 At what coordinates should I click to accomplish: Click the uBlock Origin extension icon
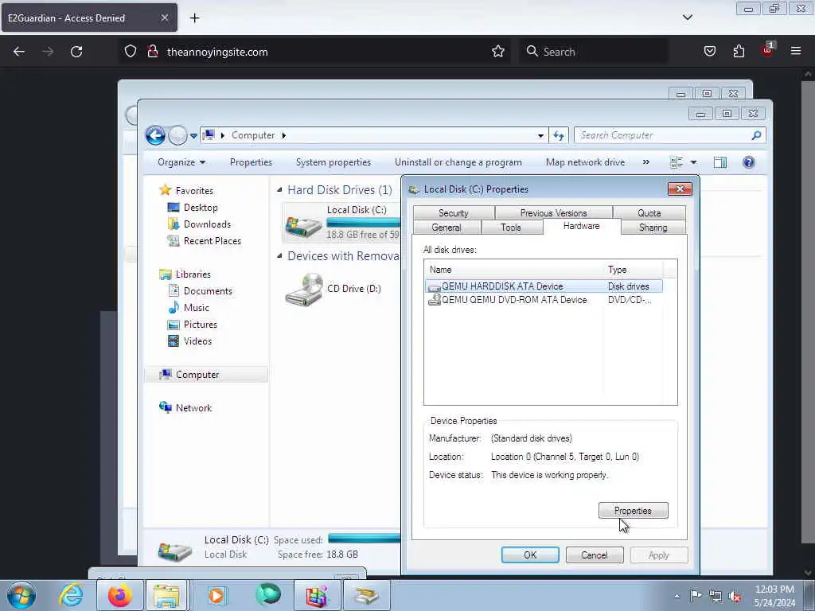(768, 50)
